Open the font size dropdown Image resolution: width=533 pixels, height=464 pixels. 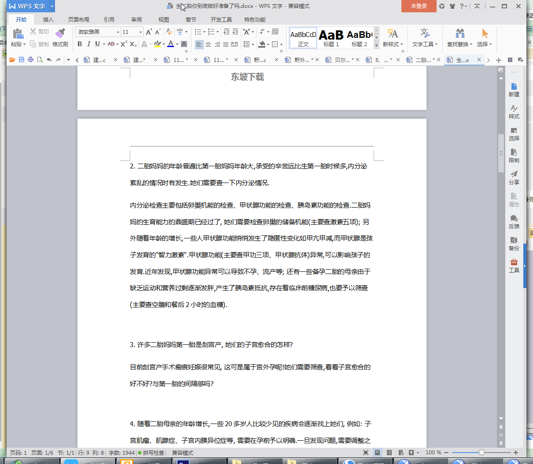pyautogui.click(x=140, y=32)
